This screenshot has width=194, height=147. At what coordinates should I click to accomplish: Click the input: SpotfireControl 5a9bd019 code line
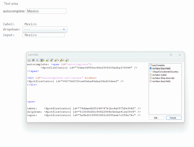[84, 115]
